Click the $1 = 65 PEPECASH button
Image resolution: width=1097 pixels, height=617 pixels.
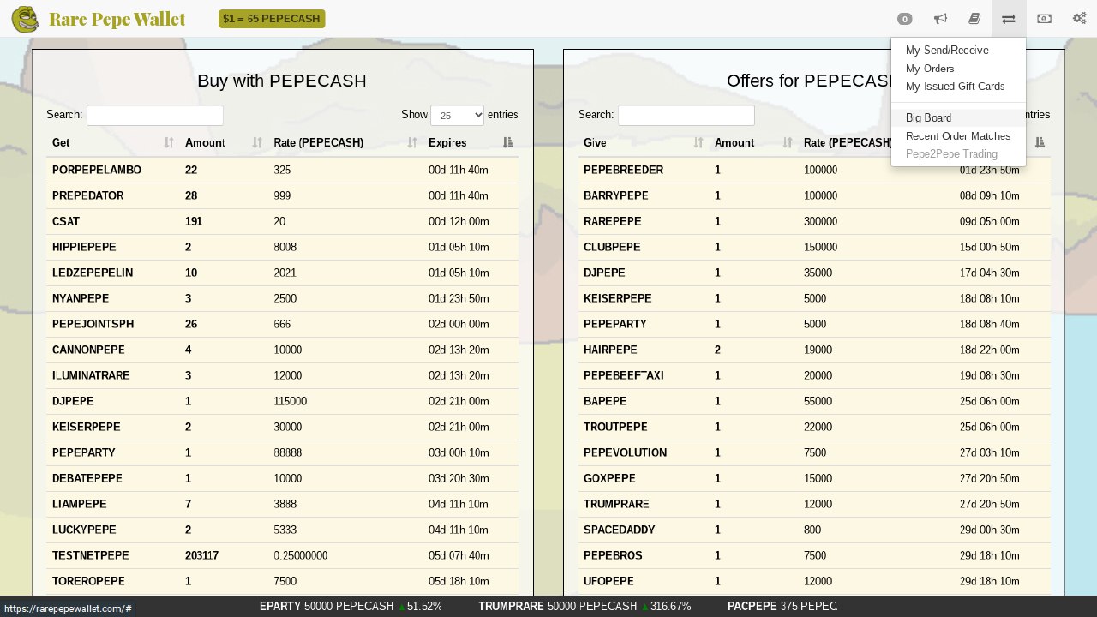click(272, 19)
